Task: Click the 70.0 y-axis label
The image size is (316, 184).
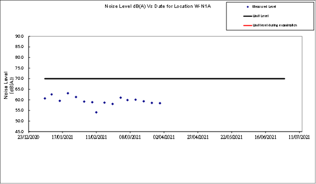Action: pyautogui.click(x=20, y=79)
